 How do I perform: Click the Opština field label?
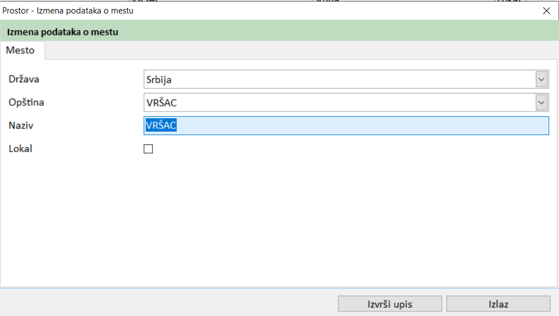pyautogui.click(x=26, y=103)
